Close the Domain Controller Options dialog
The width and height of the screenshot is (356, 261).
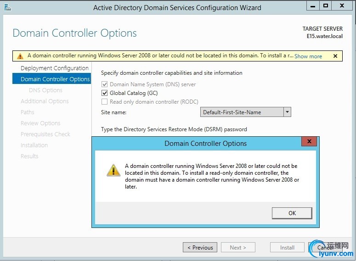click(x=309, y=141)
